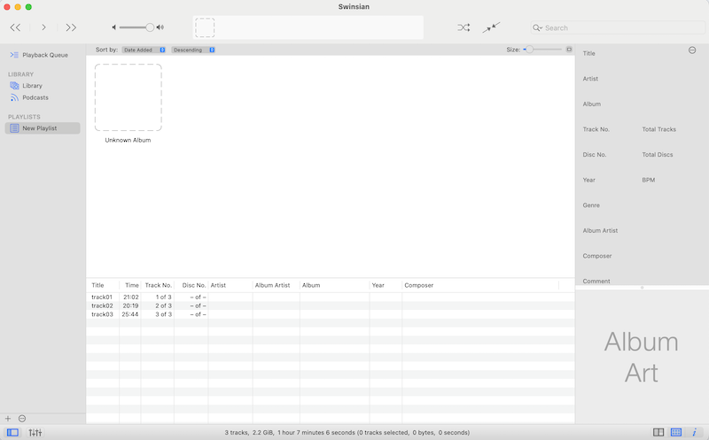
Task: Click the '2 of 3' track number cell
Action: coord(164,305)
